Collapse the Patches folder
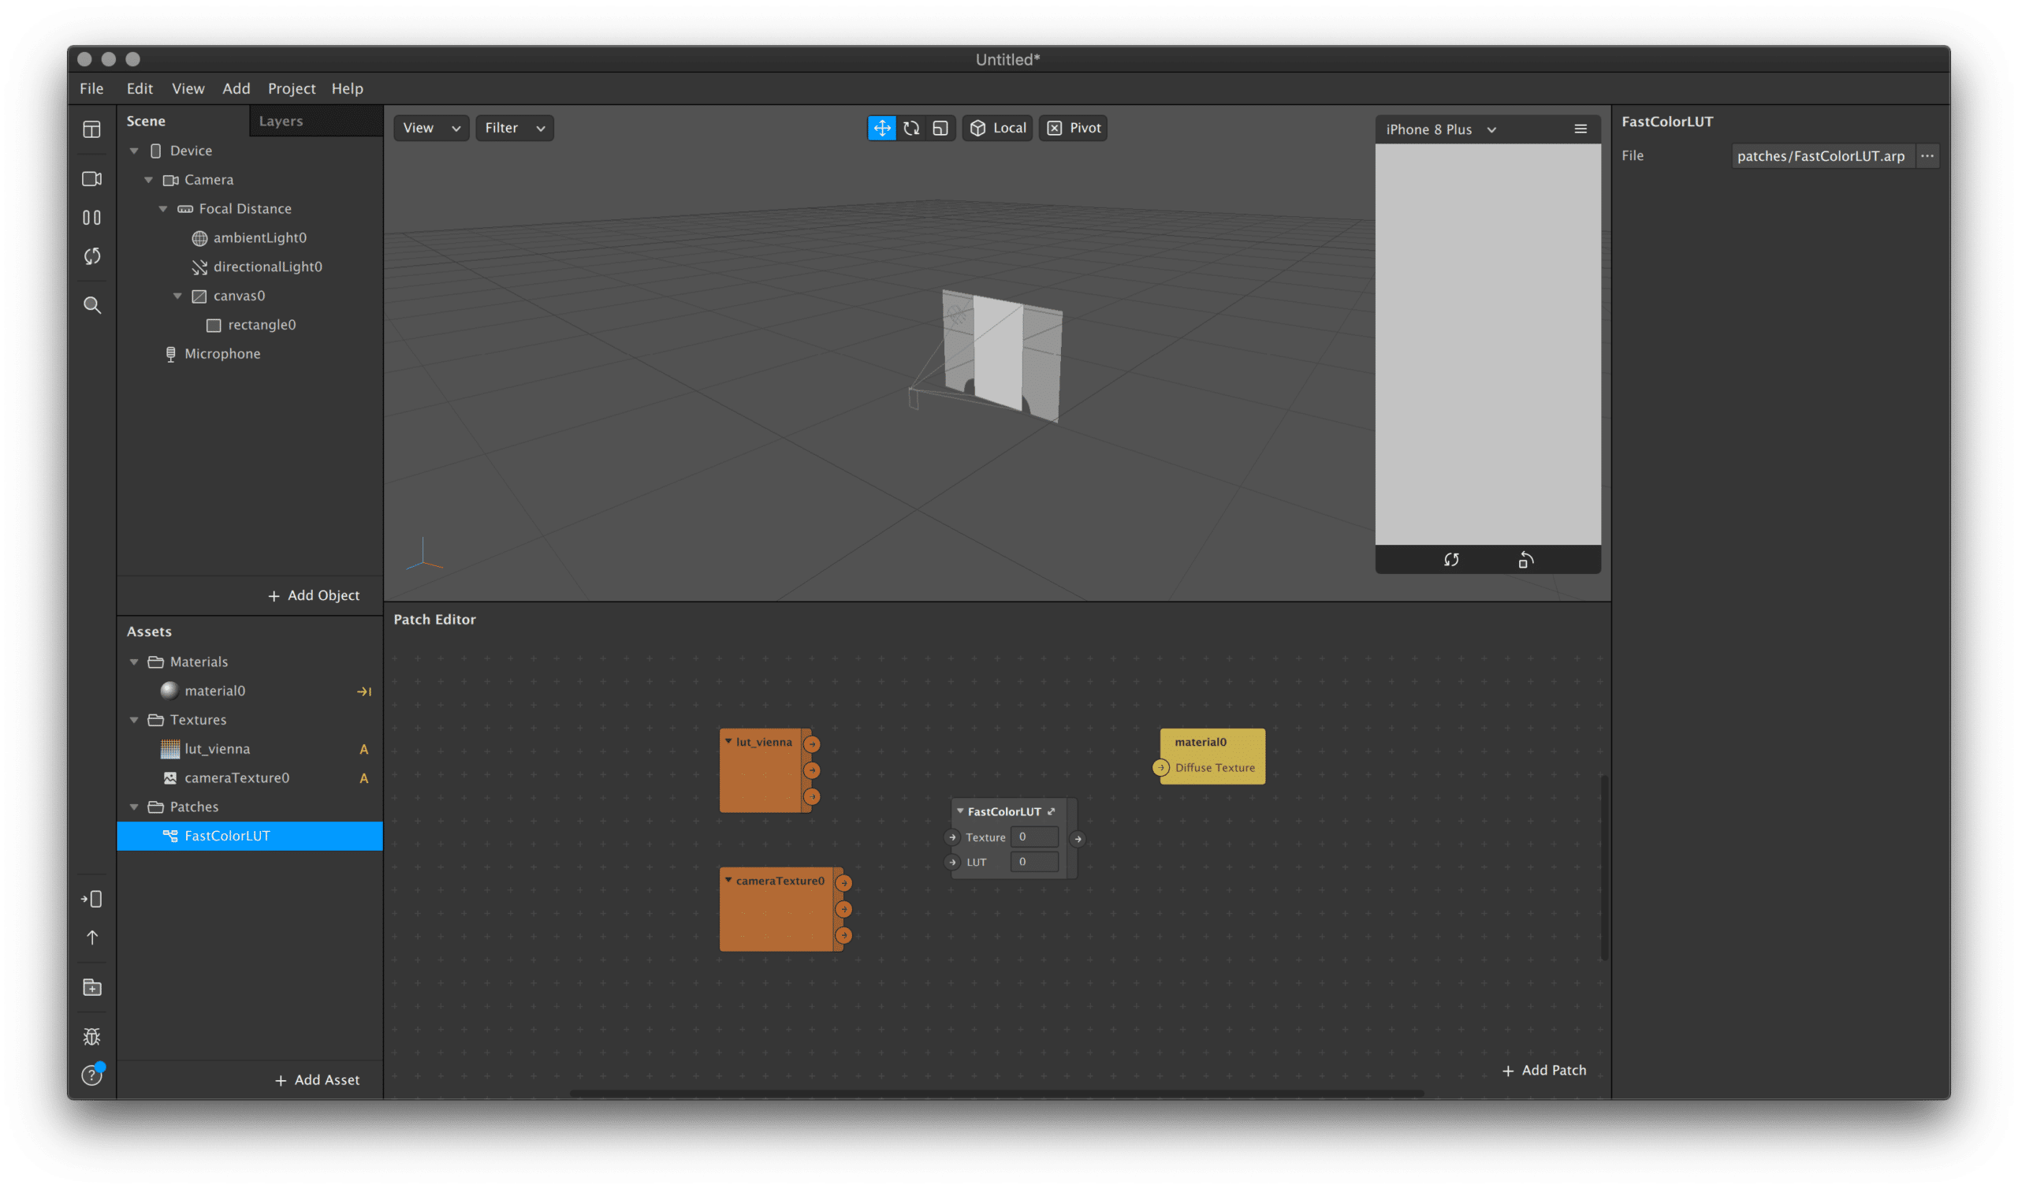Image resolution: width=2018 pixels, height=1189 pixels. pos(135,807)
